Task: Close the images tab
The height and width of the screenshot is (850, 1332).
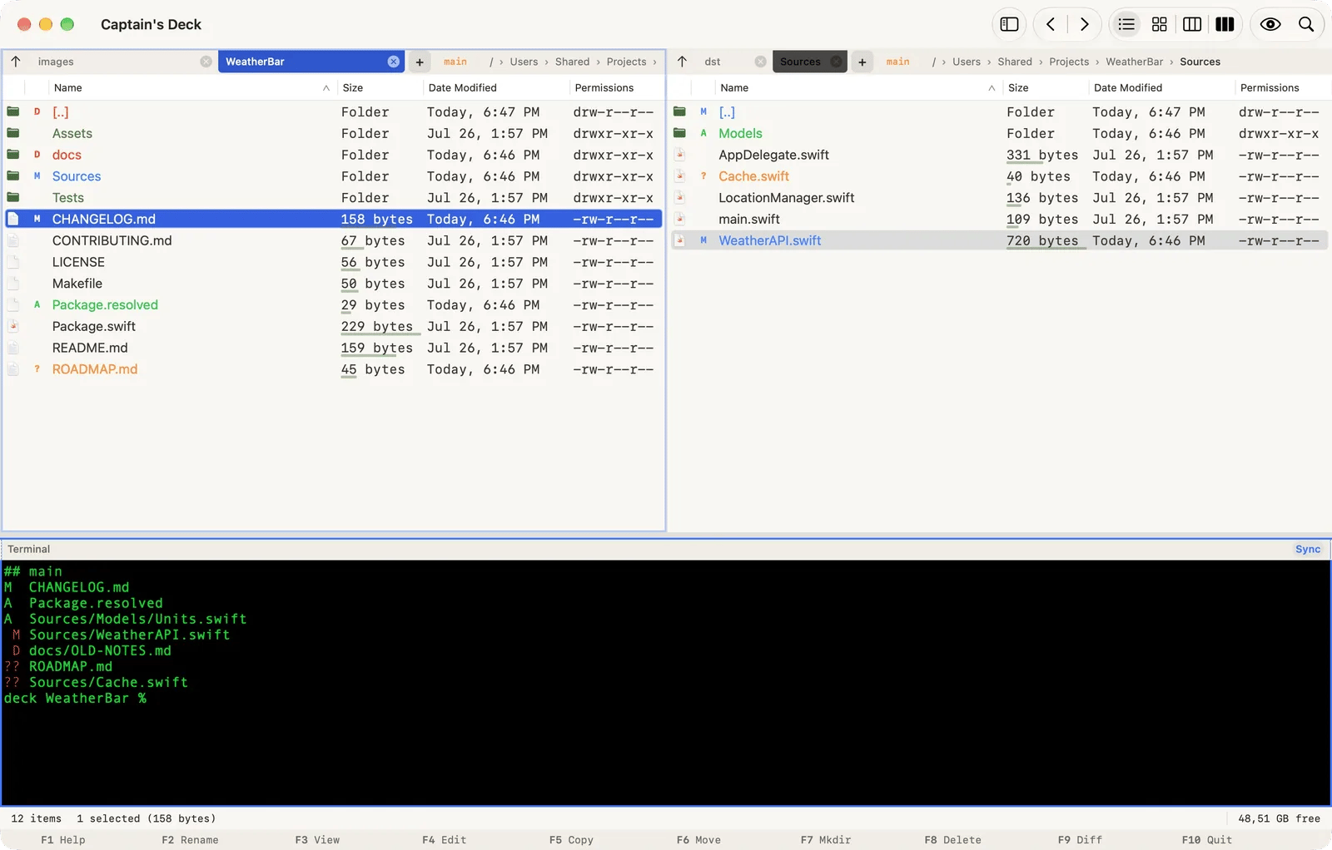Action: 206,62
